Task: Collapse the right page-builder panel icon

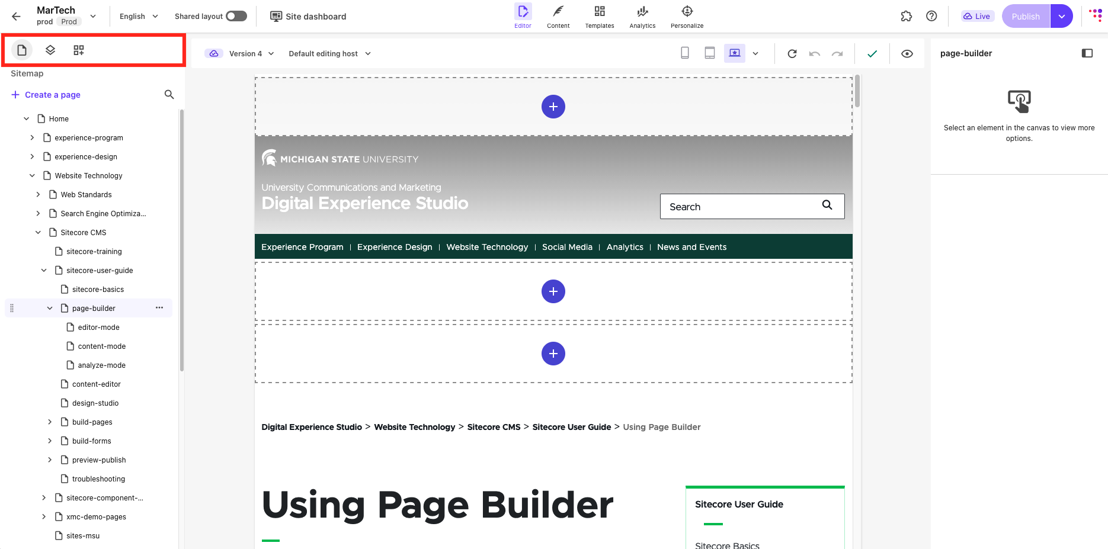Action: coord(1087,53)
